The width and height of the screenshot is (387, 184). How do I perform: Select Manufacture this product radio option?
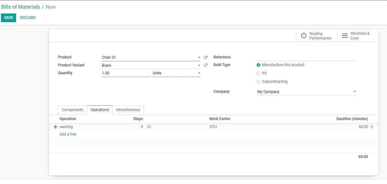259,65
